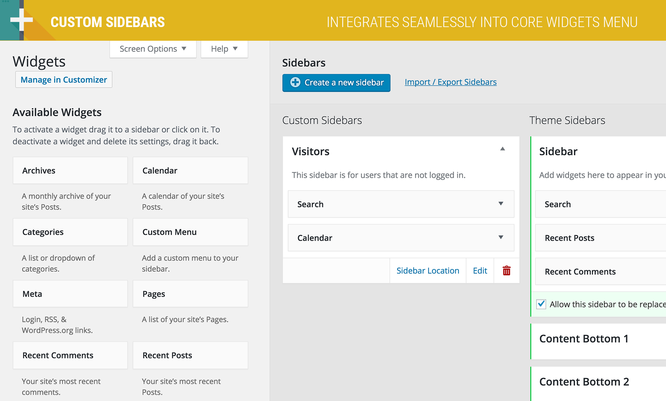
Task: Open Import / Export Sidebars link
Action: click(x=450, y=82)
